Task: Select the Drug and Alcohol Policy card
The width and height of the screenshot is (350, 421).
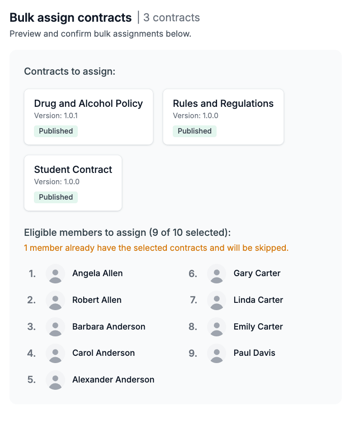Action: coord(89,117)
